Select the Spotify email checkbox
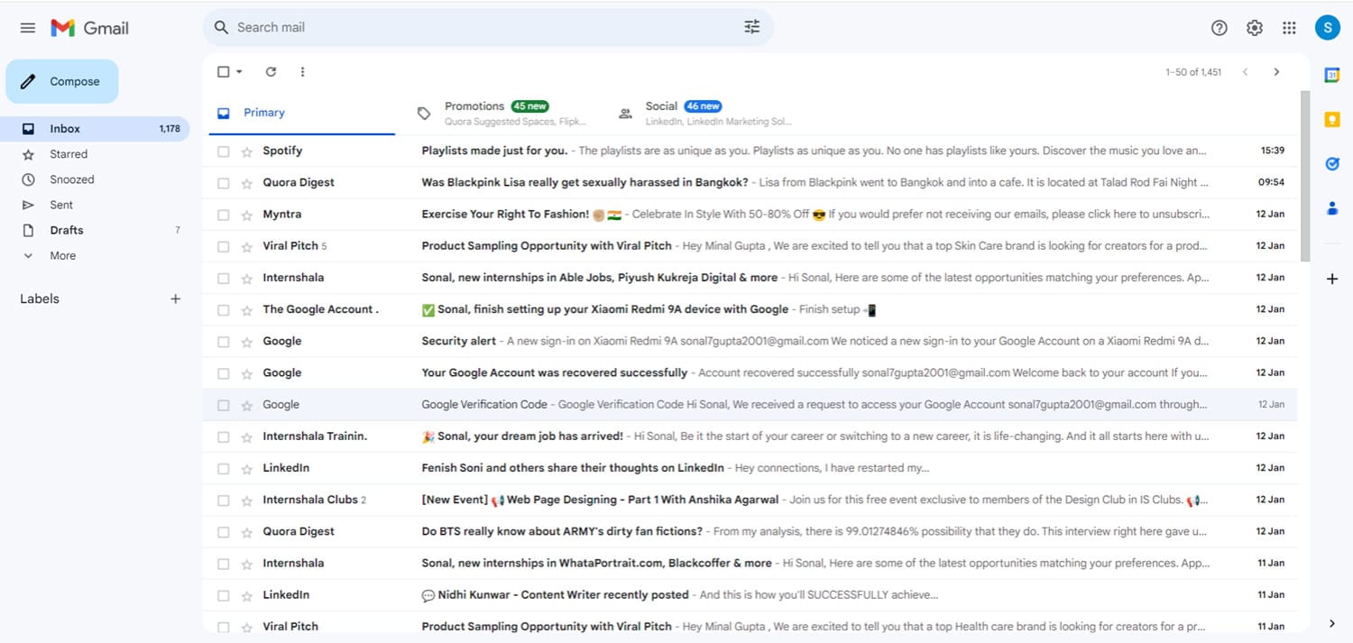Image resolution: width=1353 pixels, height=643 pixels. click(x=224, y=152)
